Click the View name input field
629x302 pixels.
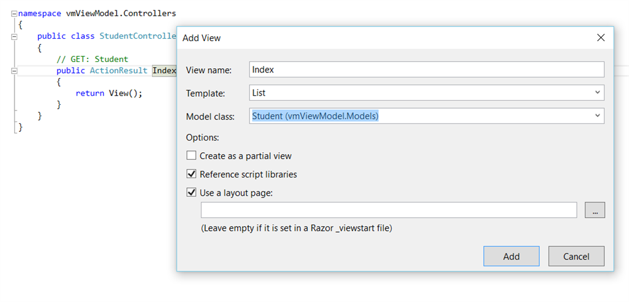click(x=426, y=69)
